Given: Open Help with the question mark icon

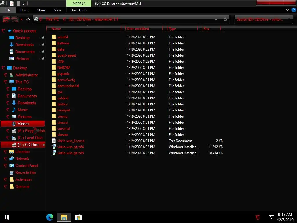Looking at the screenshot, I should 294,10.
